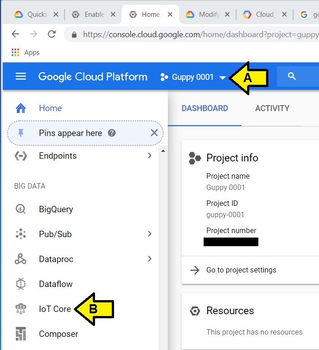Open BigQuery in the sidebar
319x350 pixels.
(x=56, y=209)
